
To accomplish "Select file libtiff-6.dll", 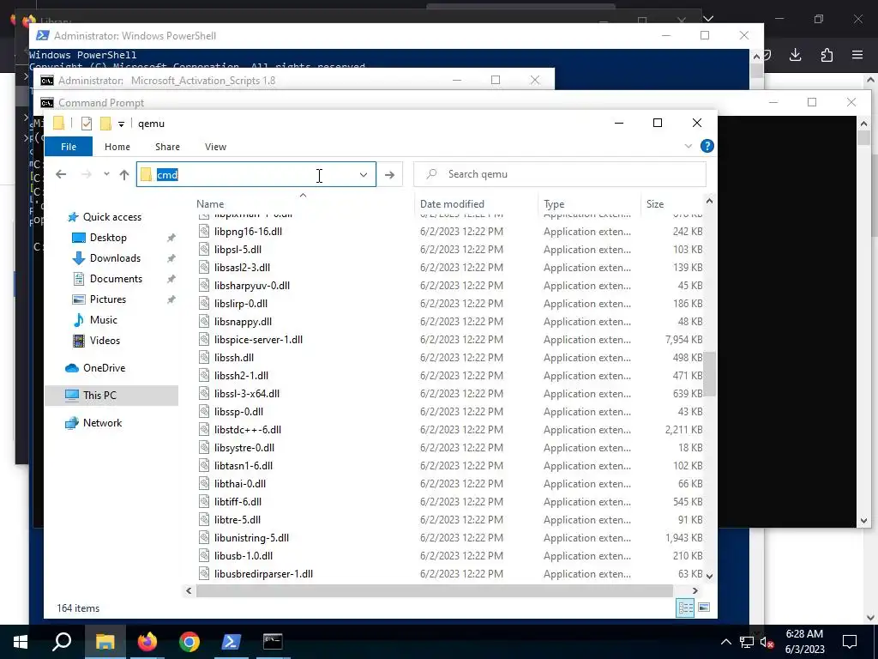I will pos(238,502).
